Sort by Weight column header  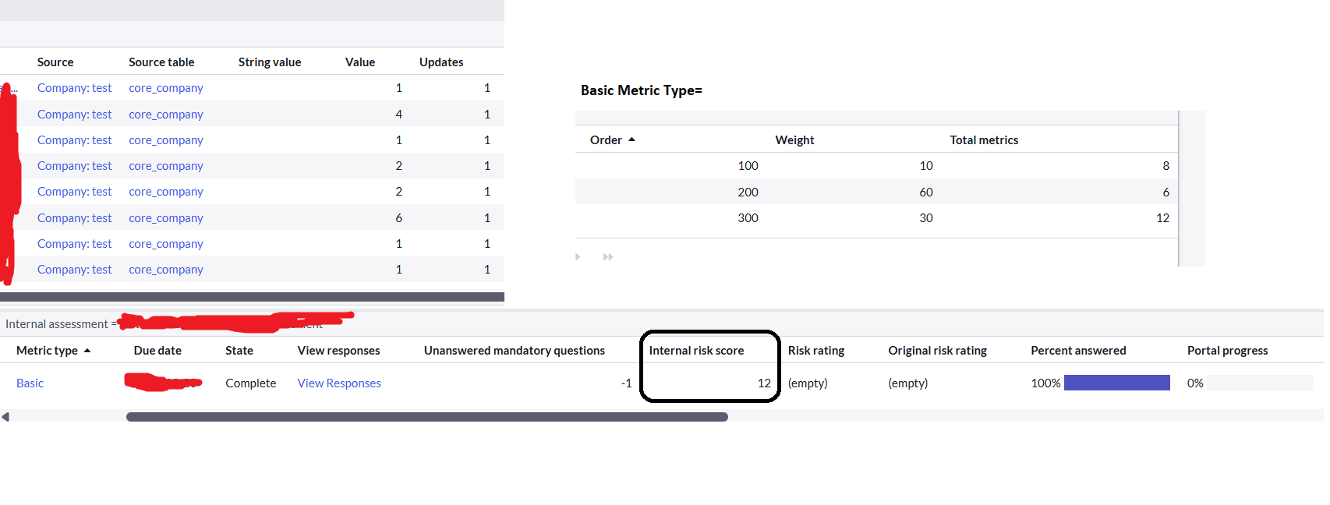[x=794, y=139]
